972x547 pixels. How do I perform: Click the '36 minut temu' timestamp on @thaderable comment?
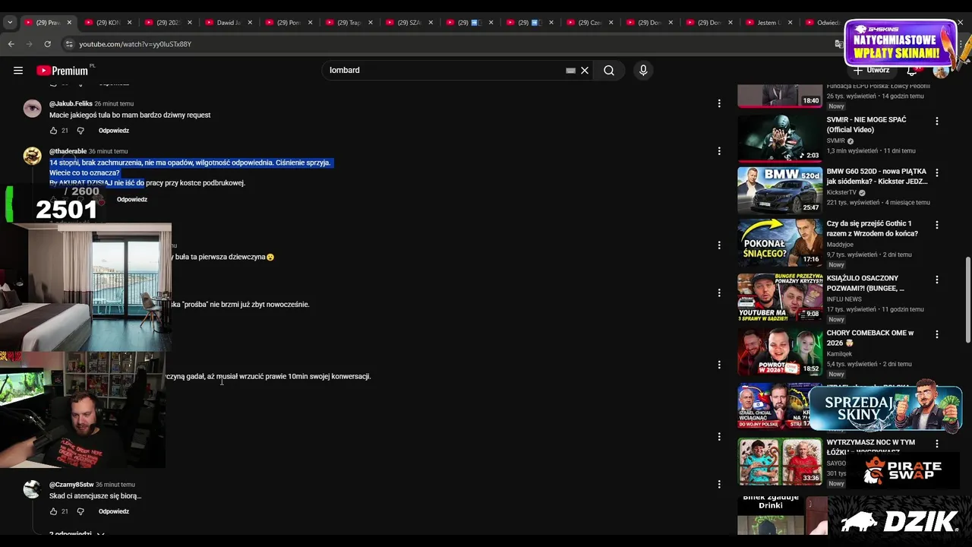109,151
